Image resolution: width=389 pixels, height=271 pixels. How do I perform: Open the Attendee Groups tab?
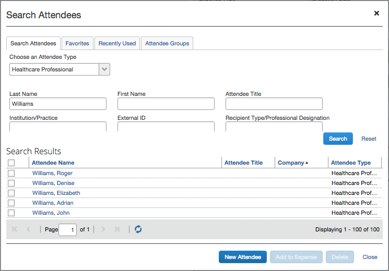(167, 43)
